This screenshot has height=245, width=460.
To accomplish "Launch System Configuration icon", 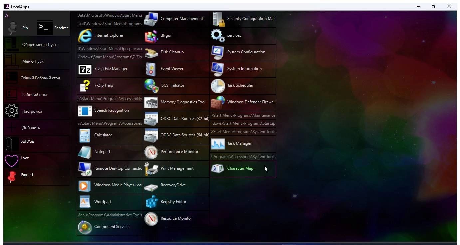I will tap(218, 52).
